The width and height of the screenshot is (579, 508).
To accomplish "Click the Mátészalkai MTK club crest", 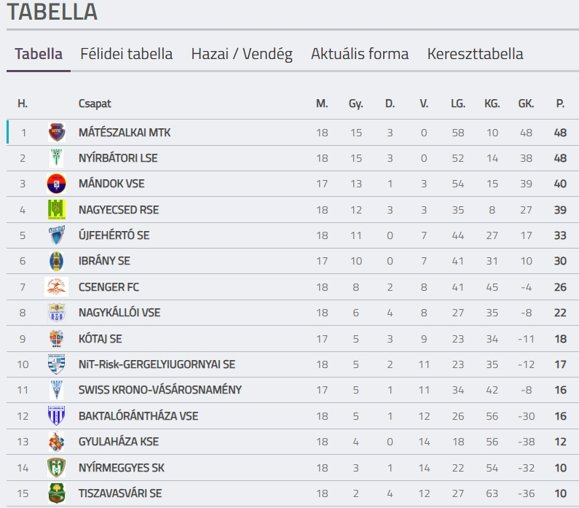I will (x=56, y=133).
